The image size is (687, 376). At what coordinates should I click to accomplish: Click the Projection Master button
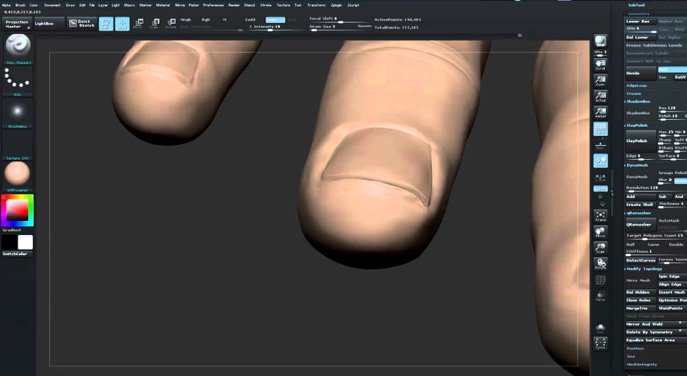pyautogui.click(x=16, y=24)
